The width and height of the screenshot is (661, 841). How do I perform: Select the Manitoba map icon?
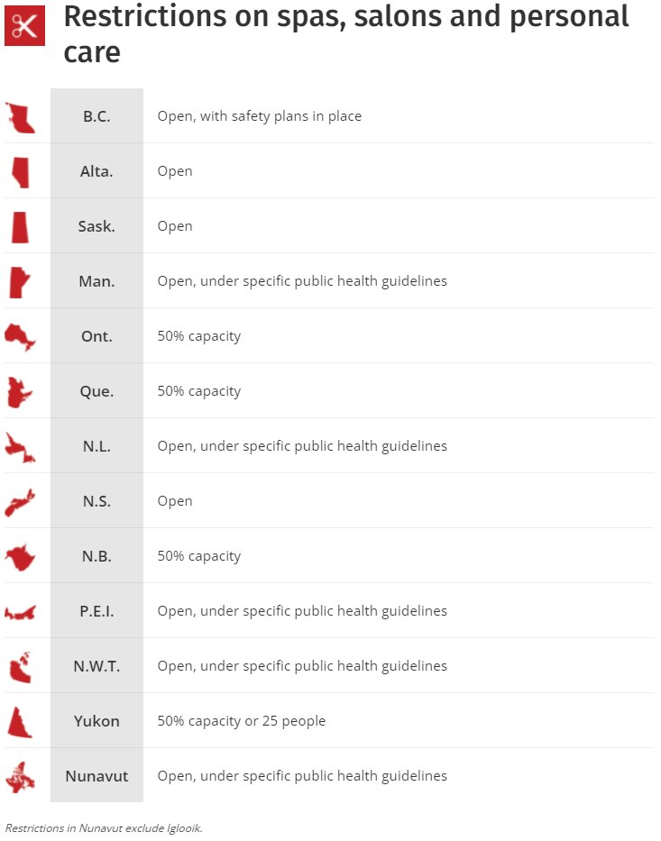(19, 282)
